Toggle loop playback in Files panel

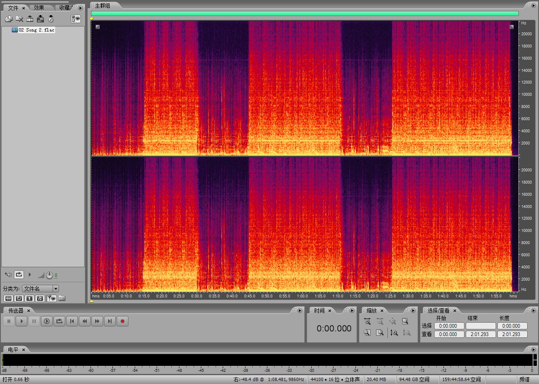pyautogui.click(x=19, y=275)
